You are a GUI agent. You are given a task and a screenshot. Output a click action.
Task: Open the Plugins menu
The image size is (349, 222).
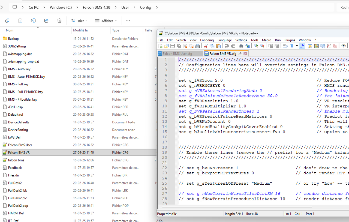tap(290, 40)
